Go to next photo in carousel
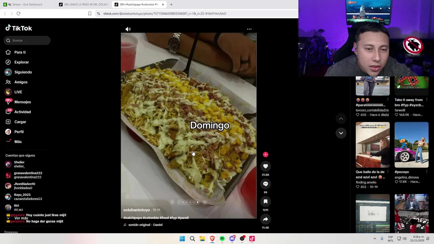 [x=204, y=202]
